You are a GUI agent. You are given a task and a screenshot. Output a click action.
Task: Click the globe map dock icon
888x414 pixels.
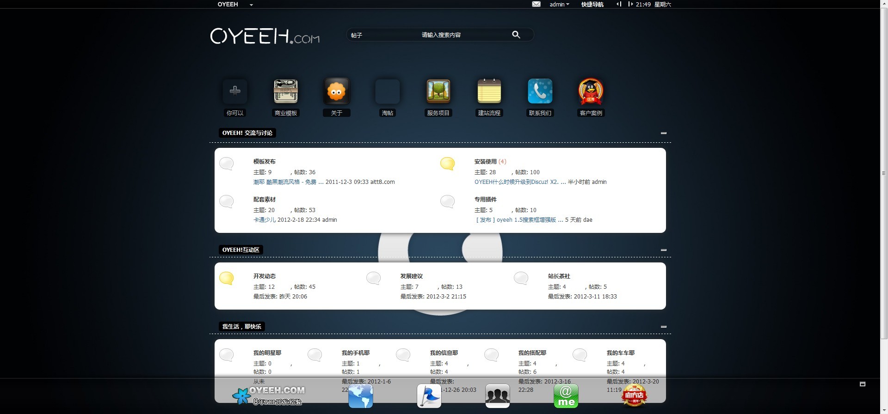pyautogui.click(x=361, y=396)
